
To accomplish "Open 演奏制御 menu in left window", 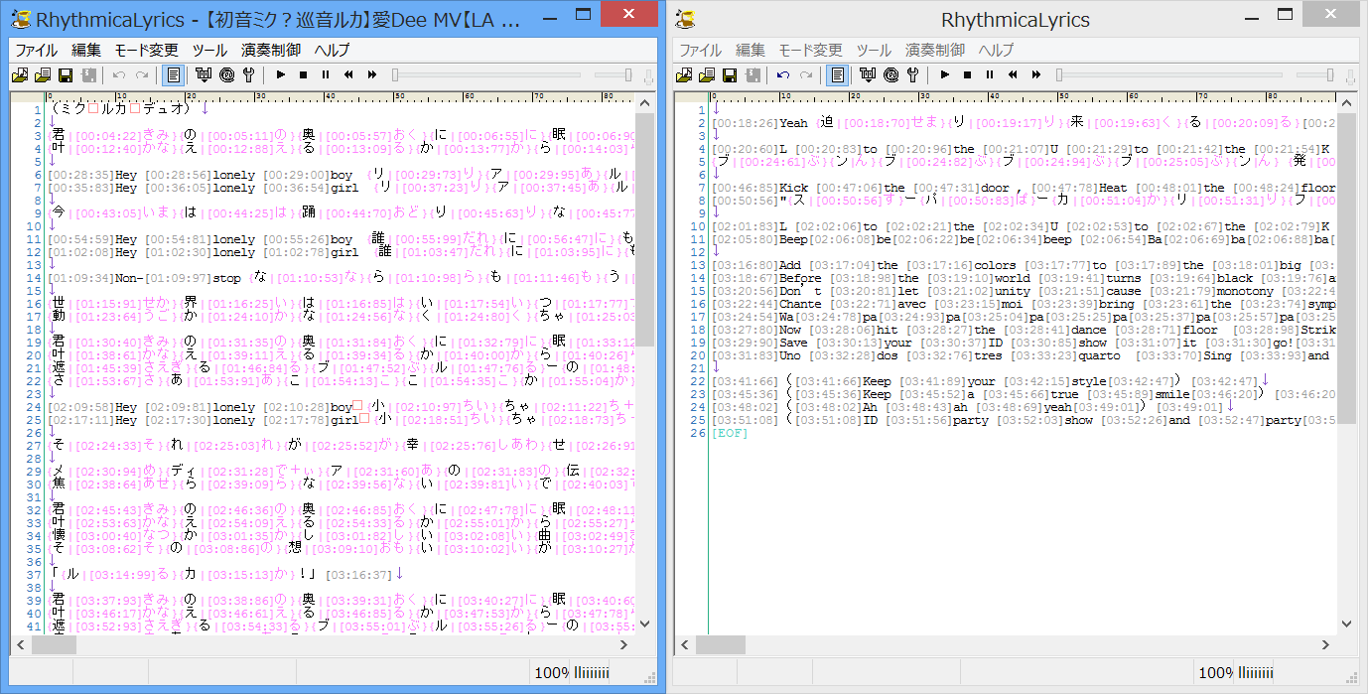I will (x=271, y=50).
